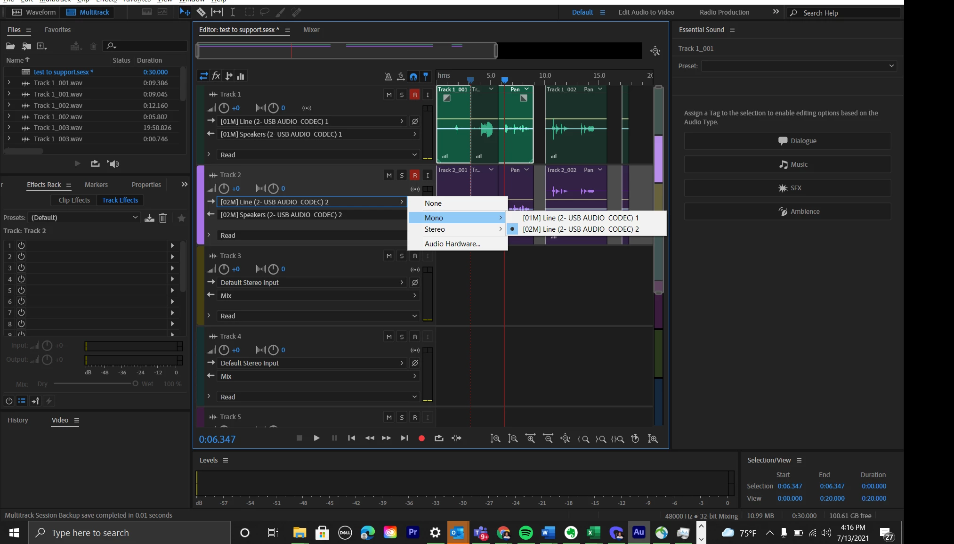Click the Zoom In (Time) icon
The image size is (954, 544).
(x=530, y=438)
